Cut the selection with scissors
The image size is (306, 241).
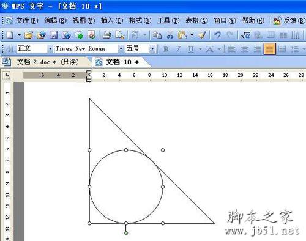170,35
